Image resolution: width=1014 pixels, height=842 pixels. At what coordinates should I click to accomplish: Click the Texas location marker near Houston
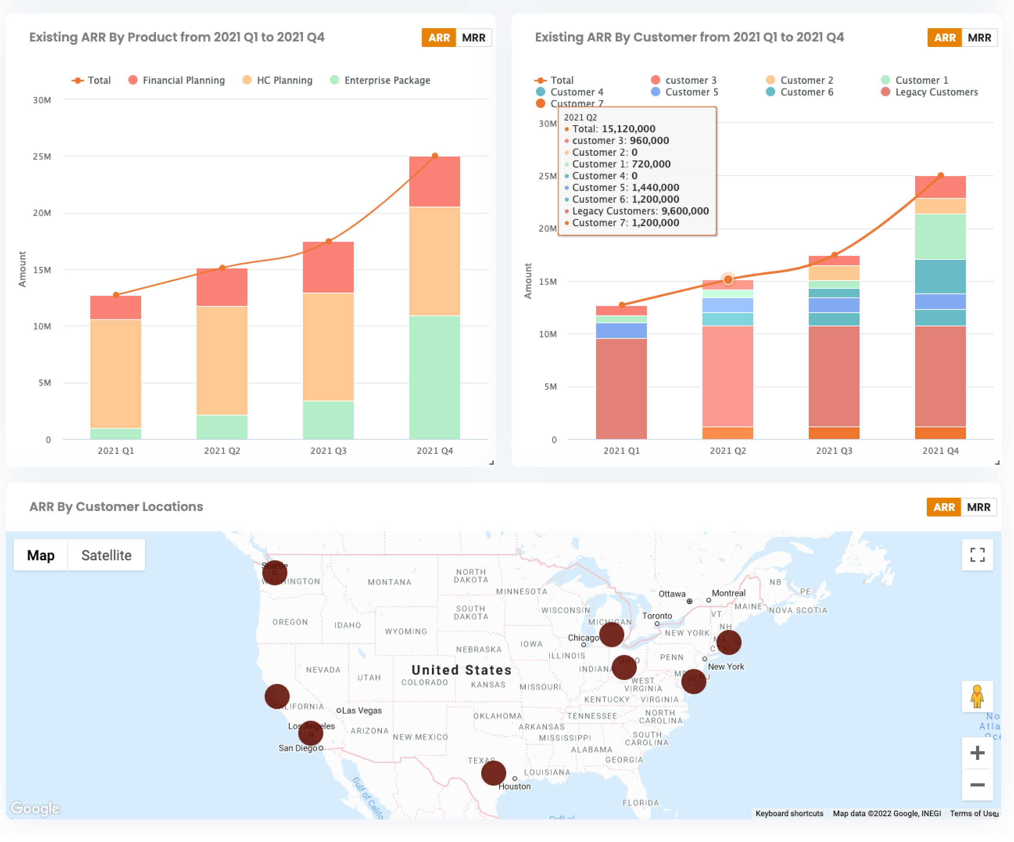point(493,772)
